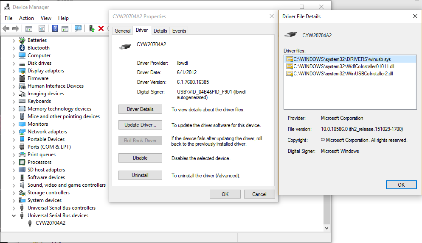
Task: Click the Show/Hide Console Tree icon
Action: [x=28, y=28]
